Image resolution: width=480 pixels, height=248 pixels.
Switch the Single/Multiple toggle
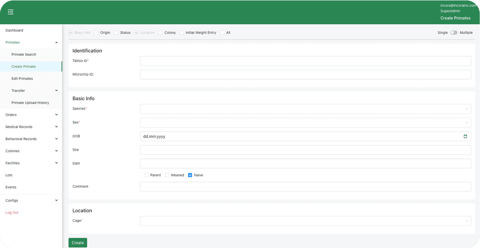tap(453, 33)
